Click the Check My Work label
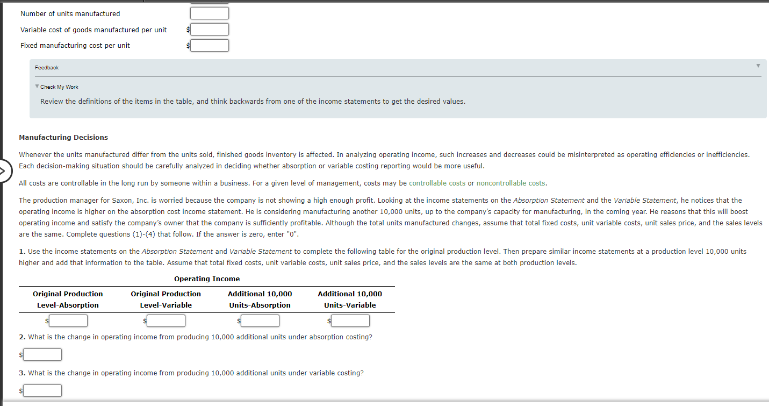The image size is (769, 406). click(x=59, y=87)
